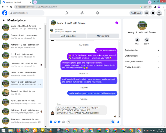Image resolution: width=166 pixels, height=133 pixels.
Task: Open the Windows Start menu
Action: [3, 131]
